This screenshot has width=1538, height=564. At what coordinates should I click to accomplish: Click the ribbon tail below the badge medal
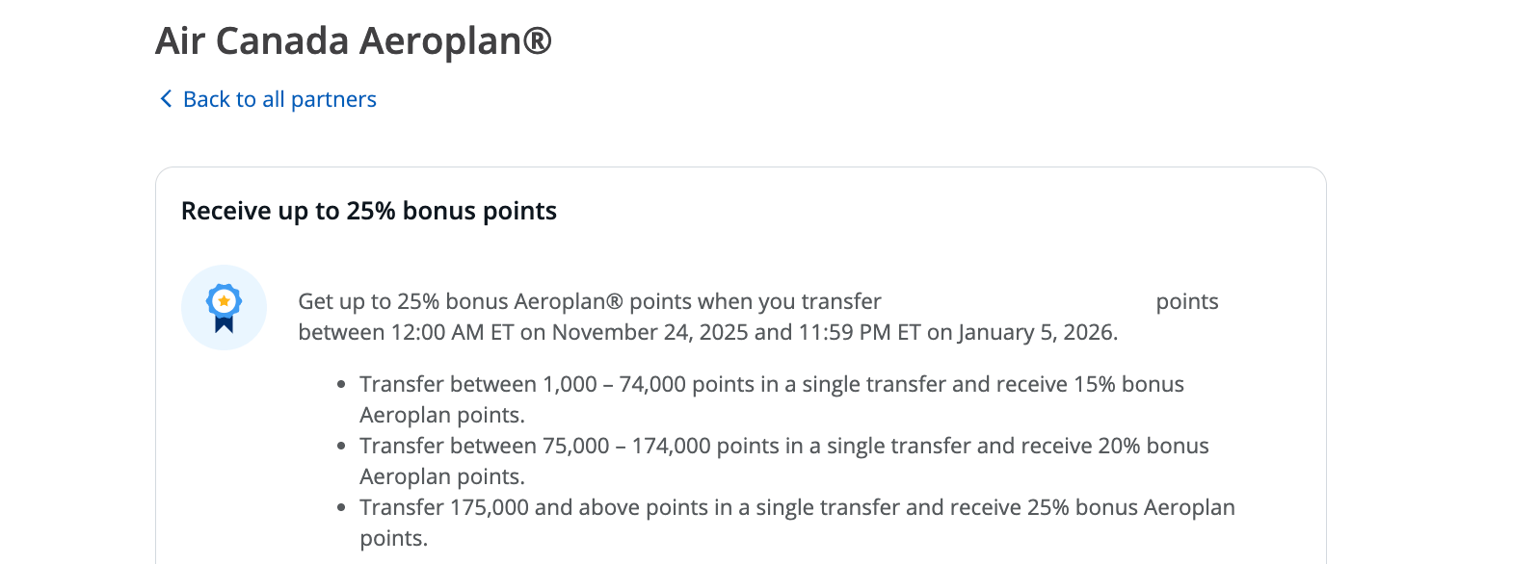point(224,327)
